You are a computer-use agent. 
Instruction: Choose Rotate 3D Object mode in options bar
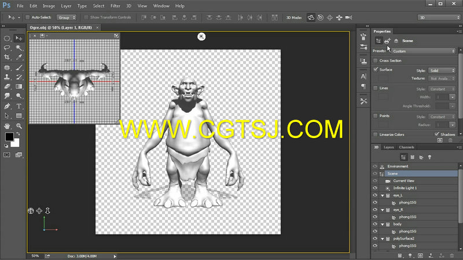tap(311, 17)
